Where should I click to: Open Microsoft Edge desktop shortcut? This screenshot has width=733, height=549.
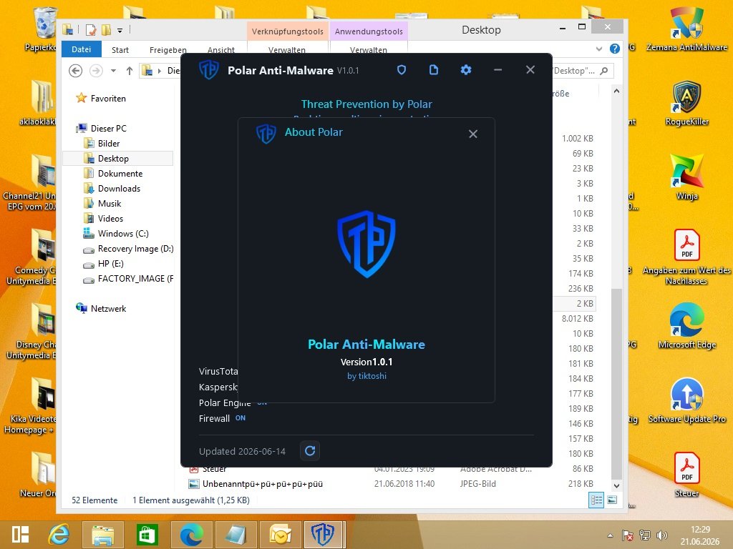click(686, 326)
